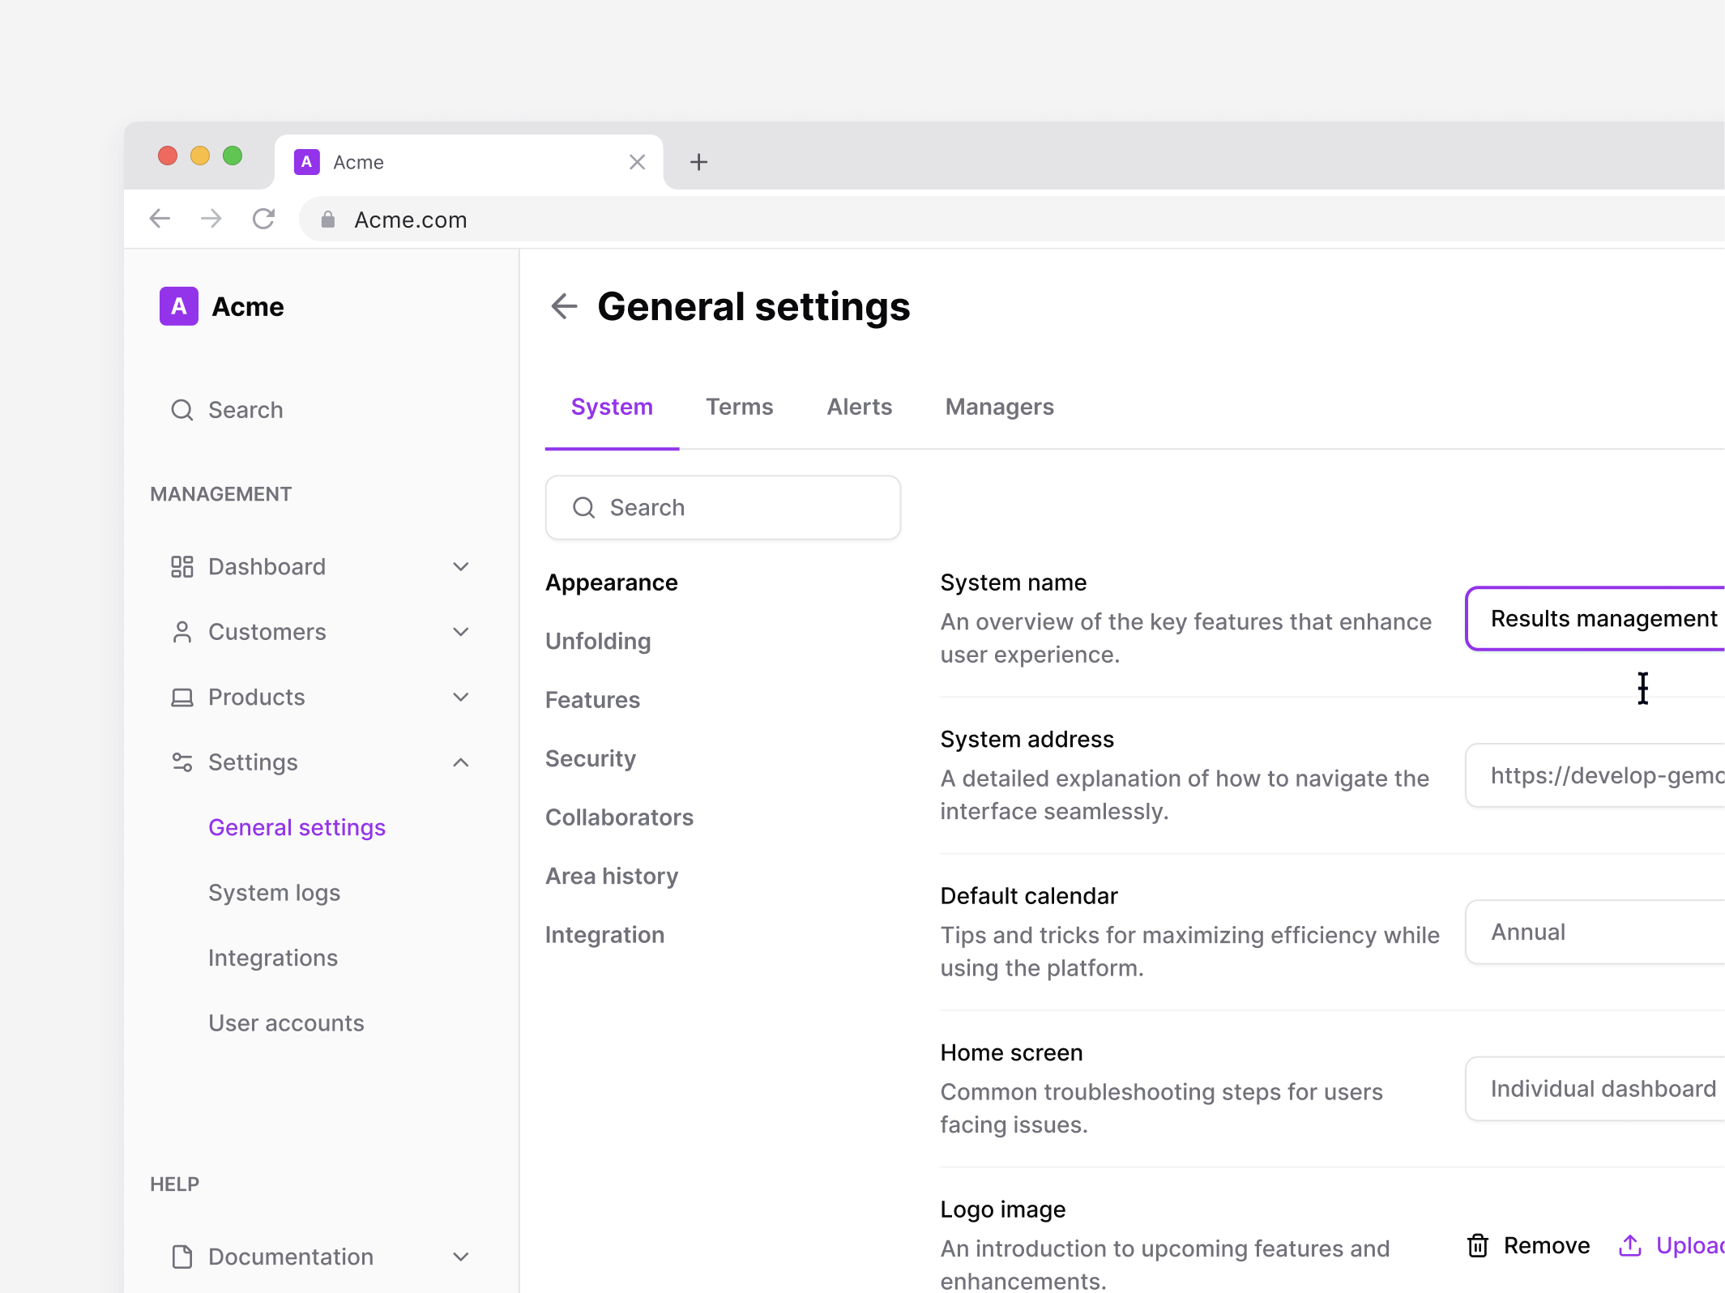The image size is (1725, 1293).
Task: Switch to the Alerts tab
Action: [x=859, y=407]
